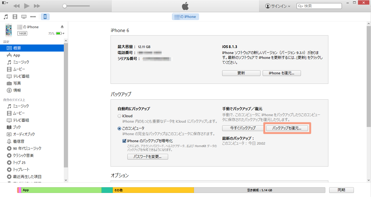Image resolution: width=371 pixels, height=197 pixels.
Task: Open the window menu dropdown at top left
Action: pyautogui.click(x=5, y=3)
